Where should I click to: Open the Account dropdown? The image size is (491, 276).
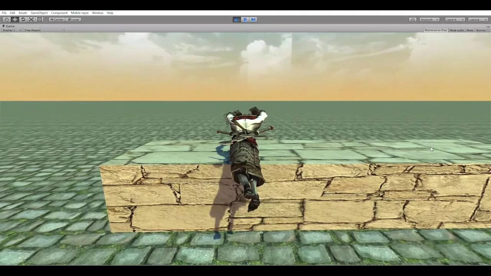pos(429,20)
